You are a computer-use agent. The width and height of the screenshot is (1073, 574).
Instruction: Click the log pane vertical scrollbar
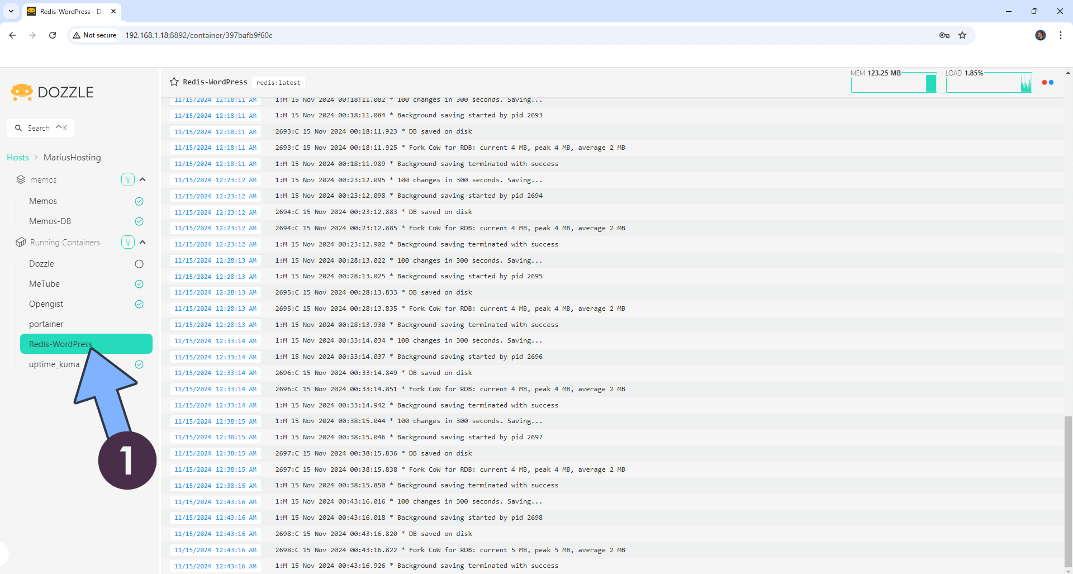pos(1068,491)
